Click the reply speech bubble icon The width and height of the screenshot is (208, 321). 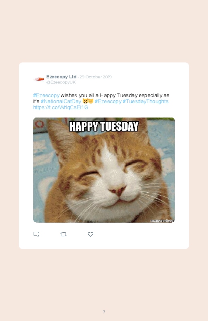click(x=36, y=234)
